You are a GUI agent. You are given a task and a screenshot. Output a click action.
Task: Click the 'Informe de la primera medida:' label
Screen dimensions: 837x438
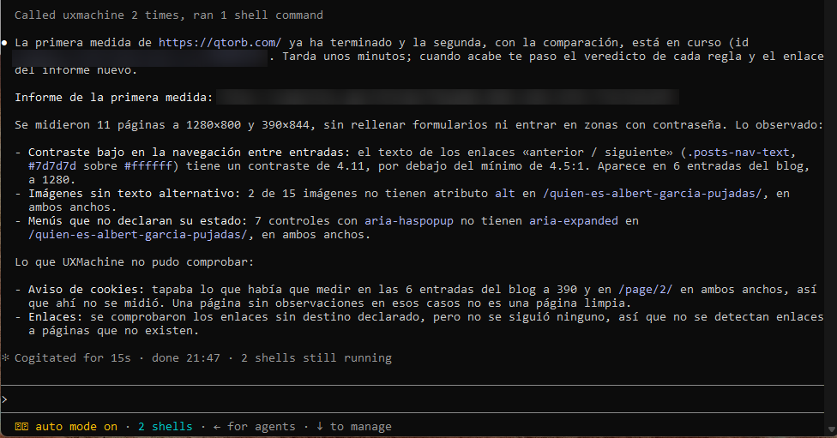click(x=114, y=98)
